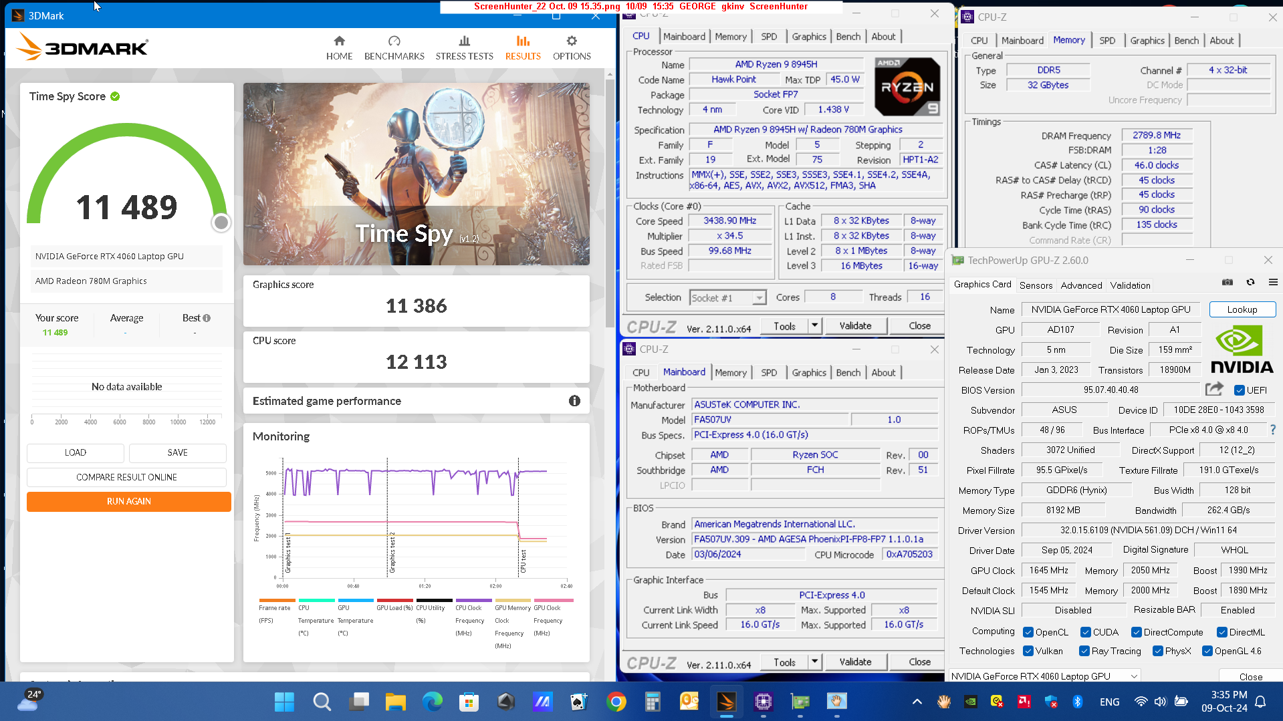Viewport: 1283px width, 721px height.
Task: Open taskbar Search
Action: (322, 702)
